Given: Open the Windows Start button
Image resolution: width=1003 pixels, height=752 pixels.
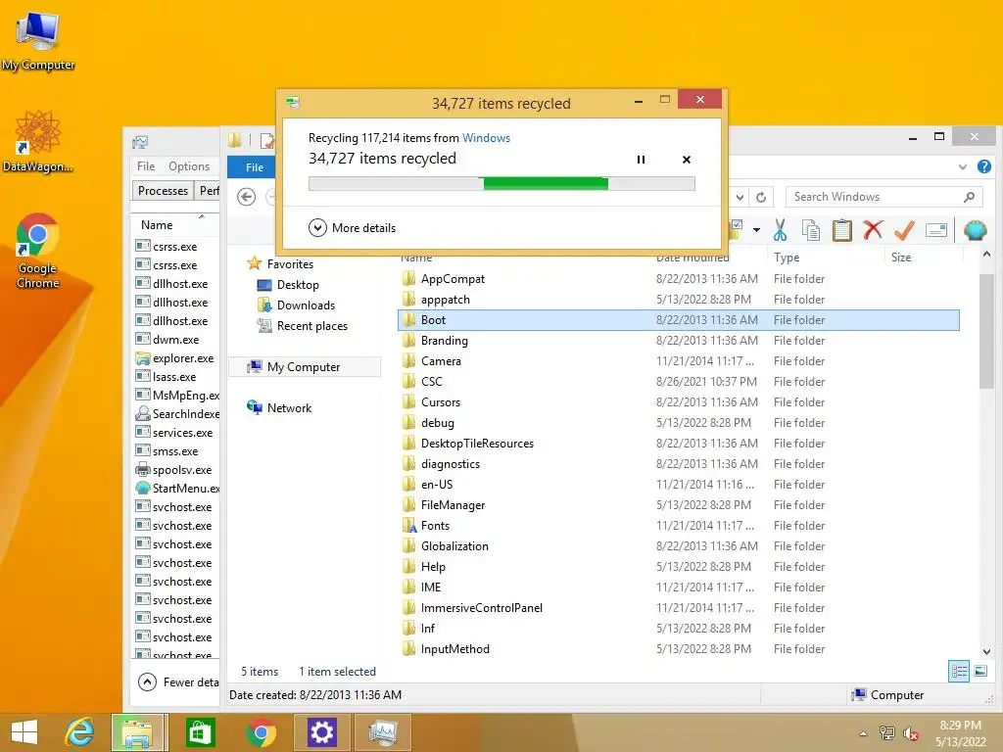Looking at the screenshot, I should click(24, 732).
